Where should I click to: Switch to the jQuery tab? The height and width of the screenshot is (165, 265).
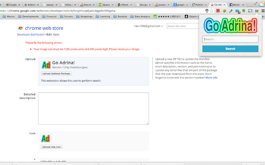pyautogui.click(x=106, y=5)
